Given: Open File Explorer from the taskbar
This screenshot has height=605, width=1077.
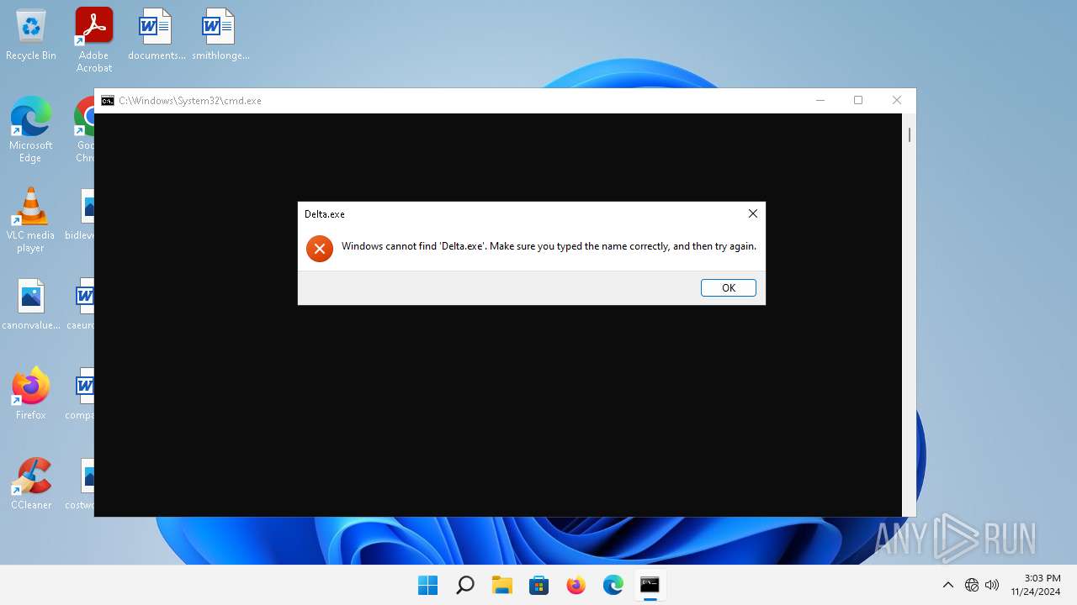Looking at the screenshot, I should tap(502, 585).
